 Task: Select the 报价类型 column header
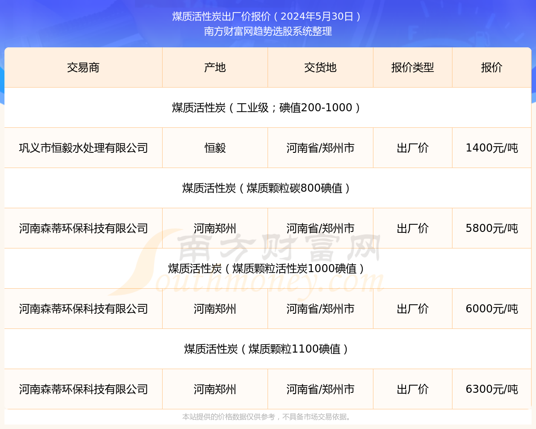coord(413,67)
